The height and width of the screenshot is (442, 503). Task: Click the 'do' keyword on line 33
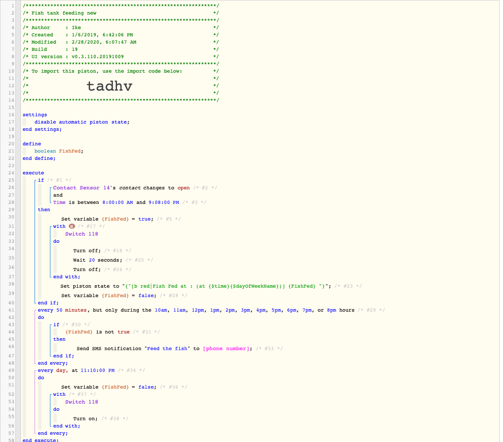(56, 241)
